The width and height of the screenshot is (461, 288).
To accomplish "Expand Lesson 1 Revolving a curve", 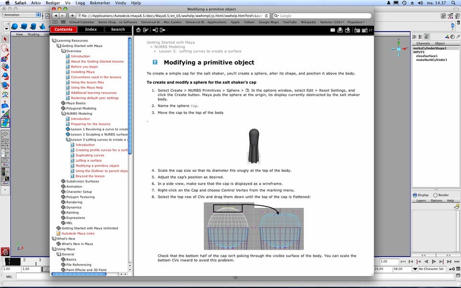I will click(x=68, y=129).
